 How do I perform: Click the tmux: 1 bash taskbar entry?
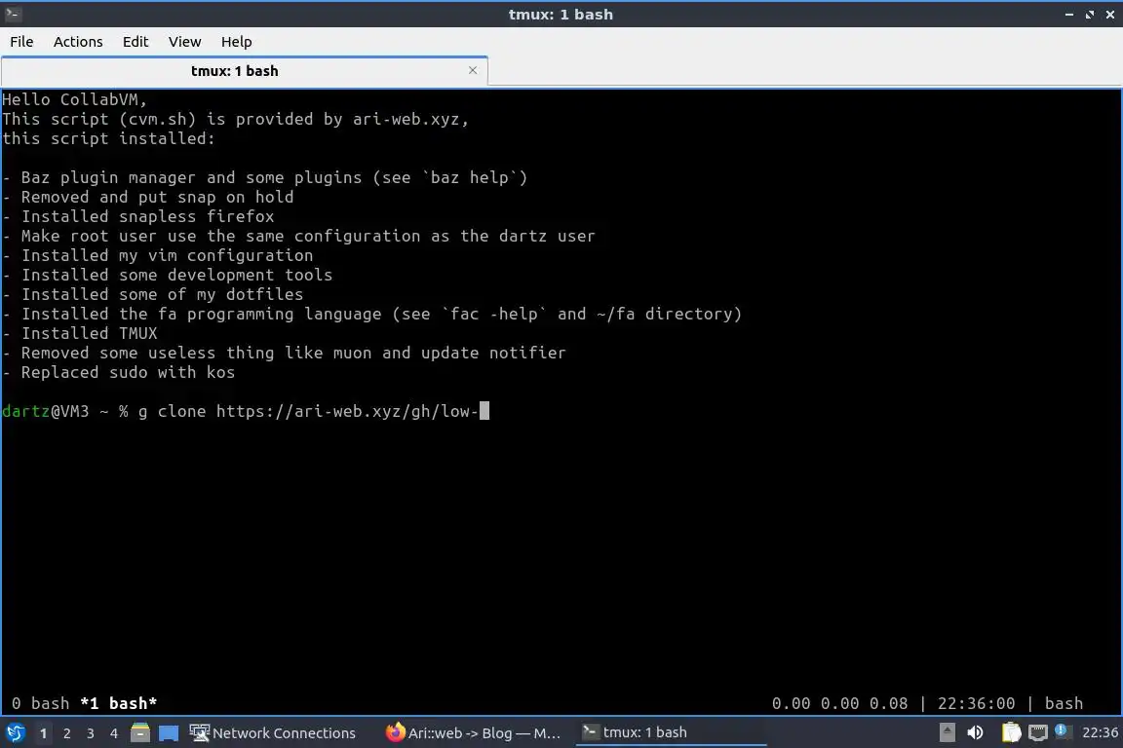click(671, 732)
